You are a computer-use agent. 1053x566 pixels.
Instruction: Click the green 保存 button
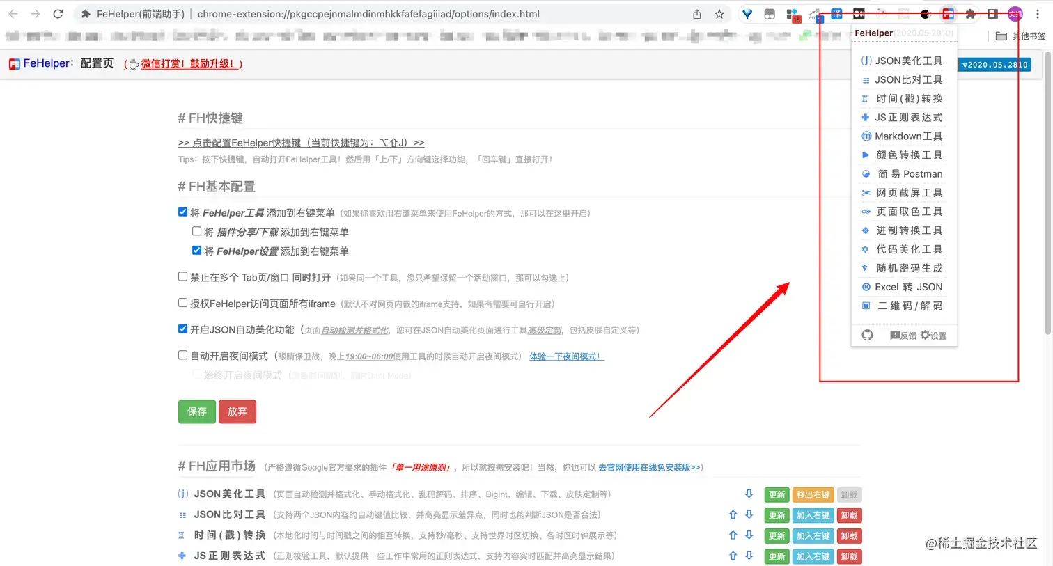click(x=197, y=411)
